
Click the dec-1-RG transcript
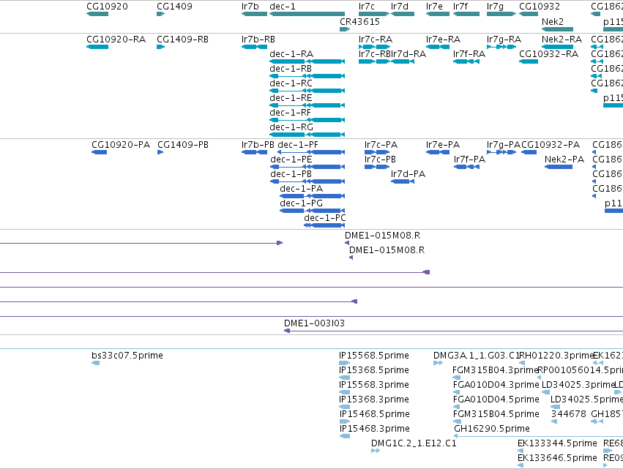tap(291, 127)
